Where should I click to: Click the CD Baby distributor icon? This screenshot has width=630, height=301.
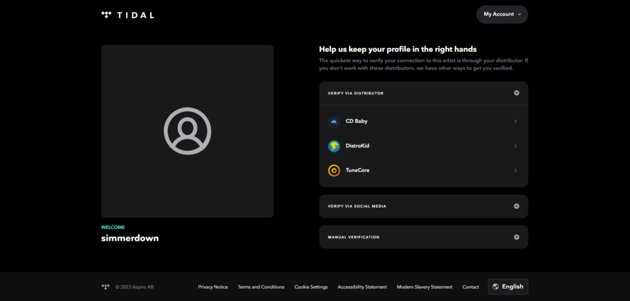tap(334, 122)
